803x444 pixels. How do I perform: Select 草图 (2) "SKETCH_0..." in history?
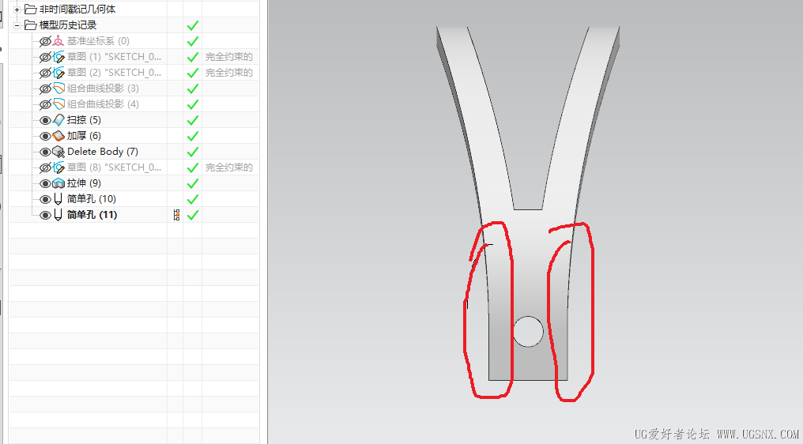point(114,73)
